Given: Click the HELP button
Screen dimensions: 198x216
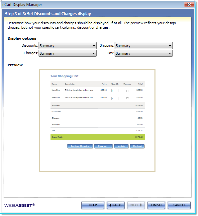Looking at the screenshot, I should click(93, 205).
